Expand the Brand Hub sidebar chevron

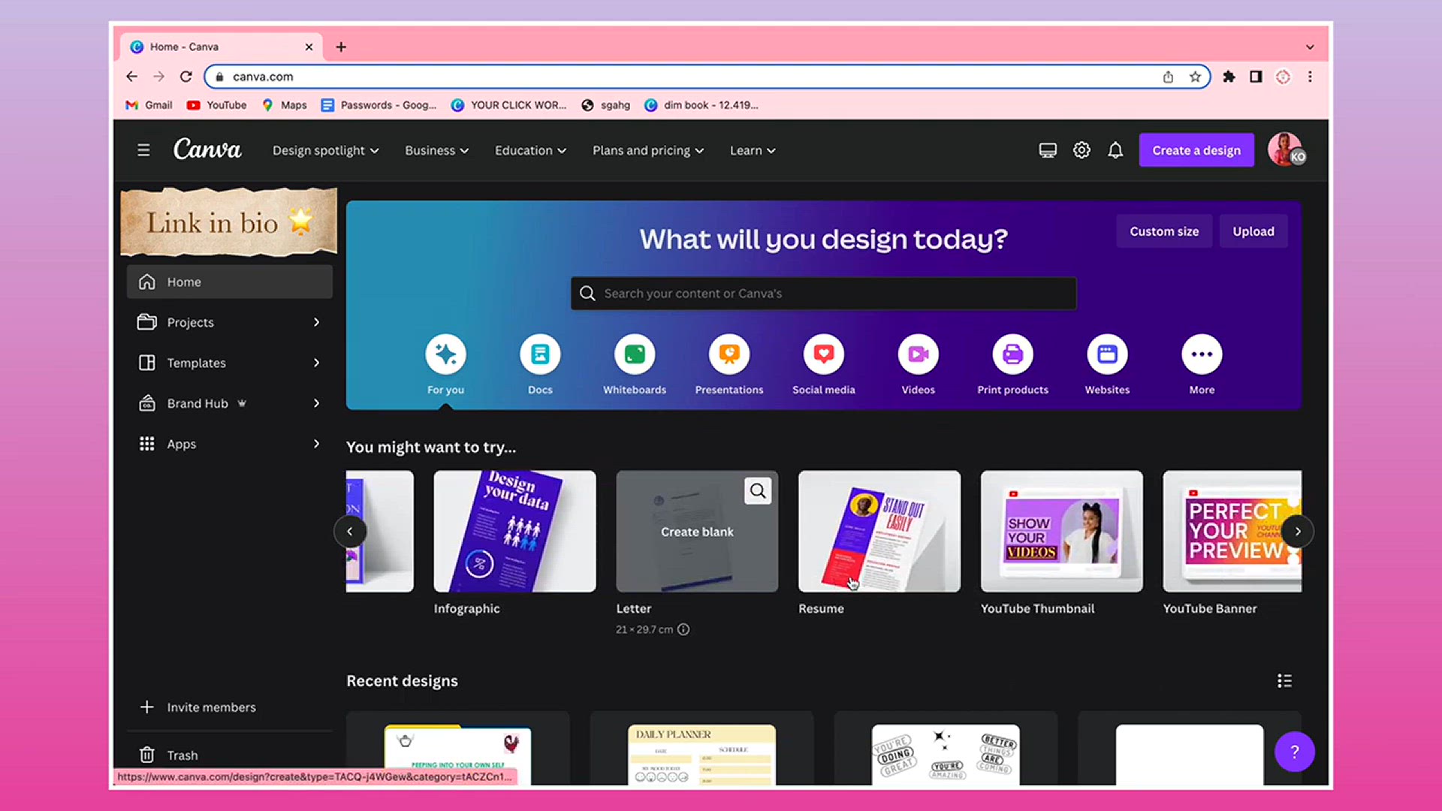tap(316, 403)
